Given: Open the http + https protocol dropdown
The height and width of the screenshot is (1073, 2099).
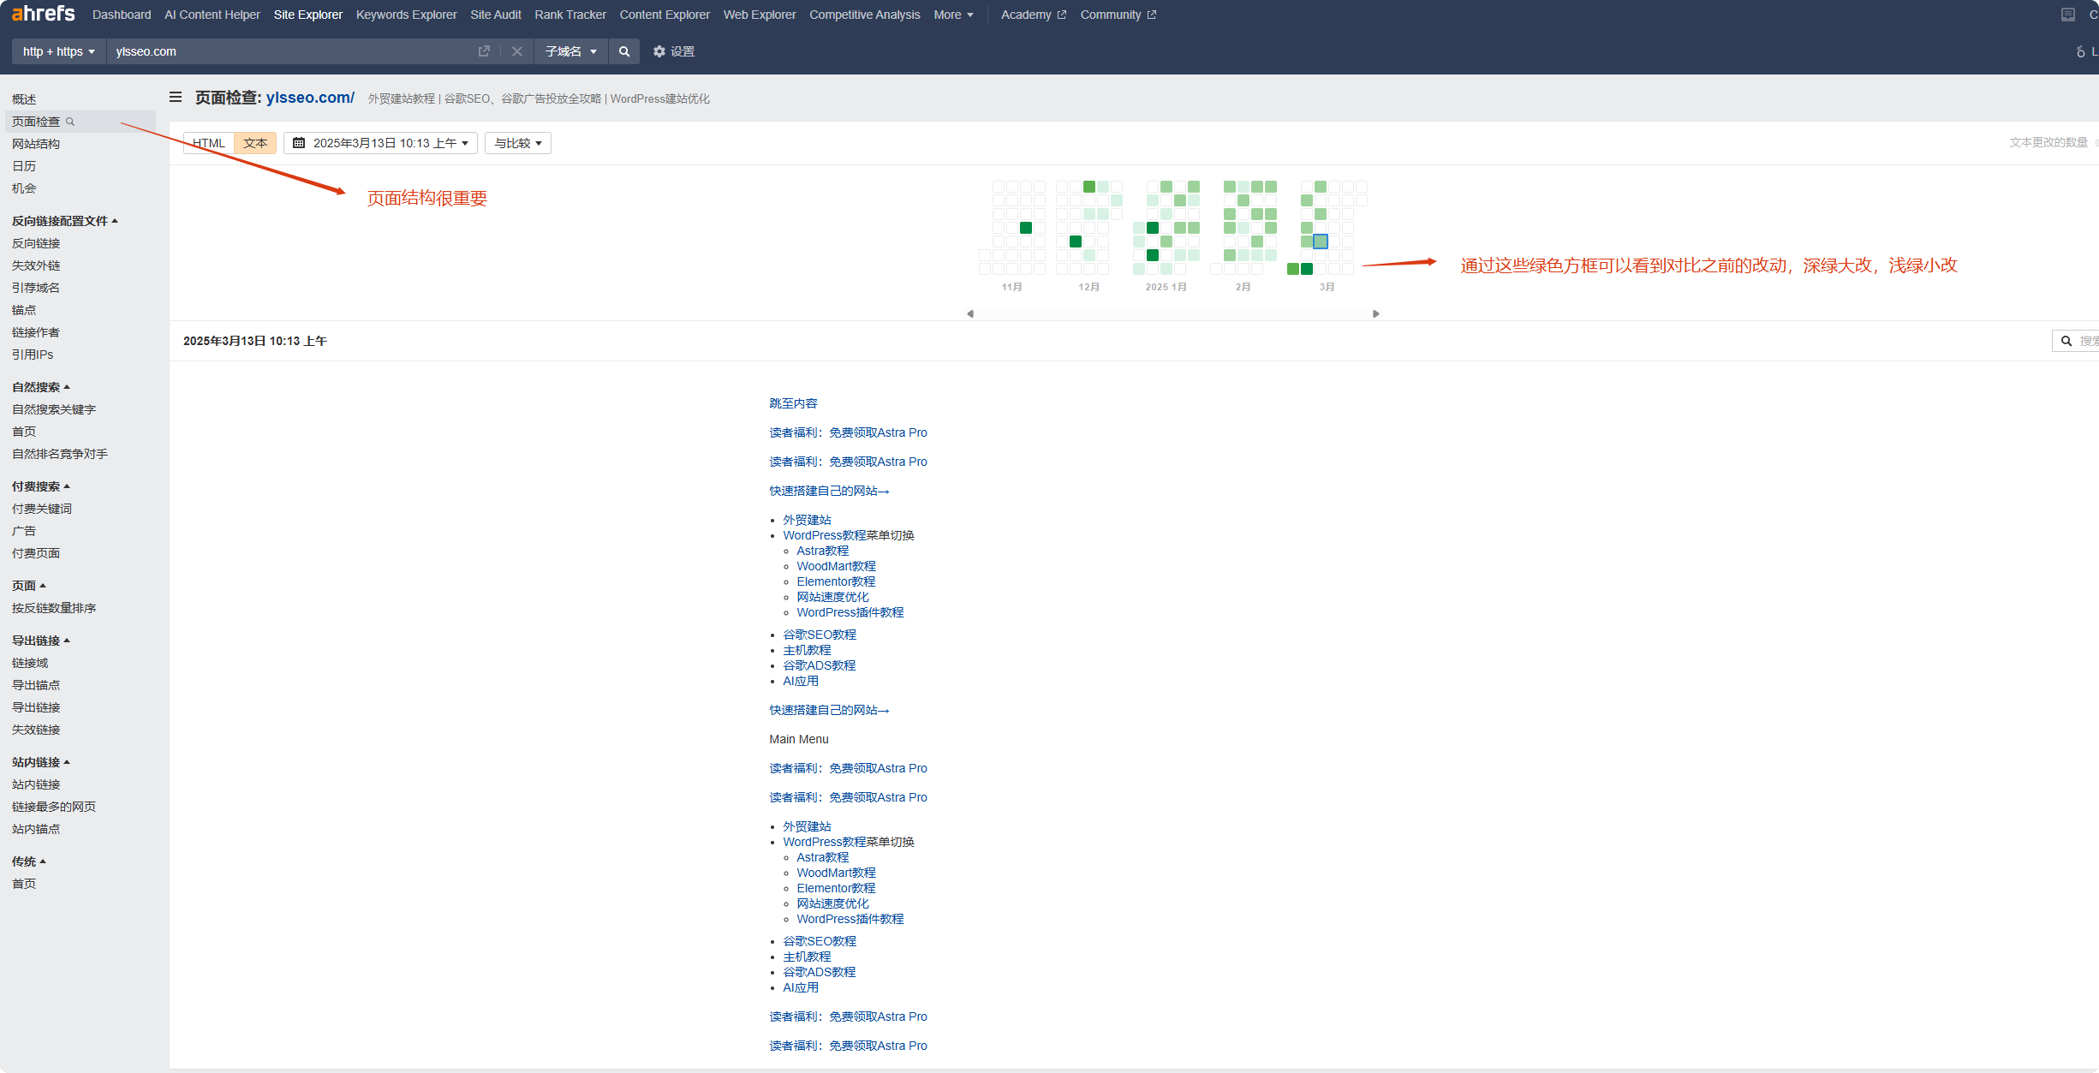Looking at the screenshot, I should tap(58, 51).
